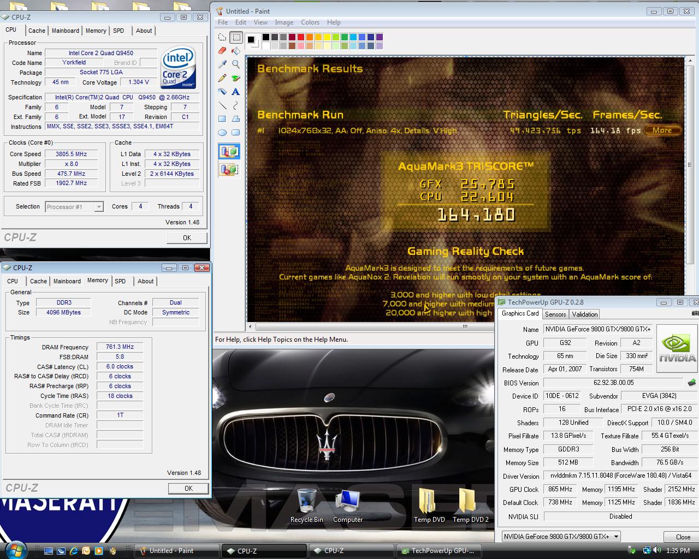Open SPD tab in lower CPU-Z window

(120, 281)
